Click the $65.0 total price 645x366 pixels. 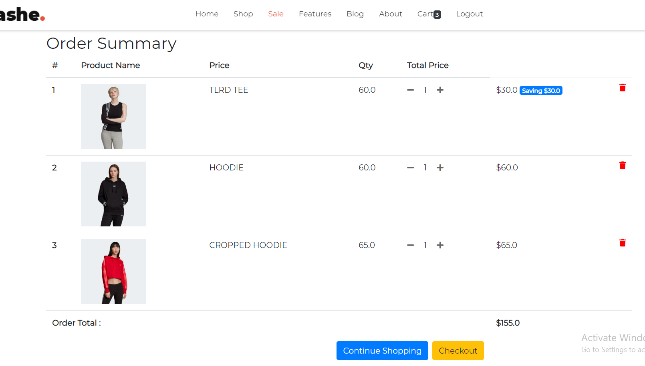tap(506, 245)
